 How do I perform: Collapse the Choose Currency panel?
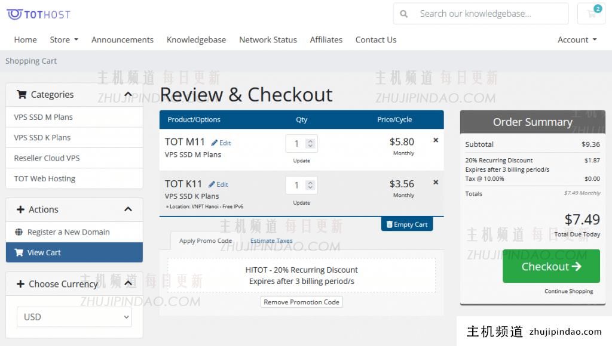128,283
